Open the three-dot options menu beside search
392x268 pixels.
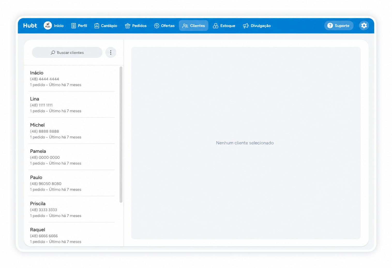[111, 52]
